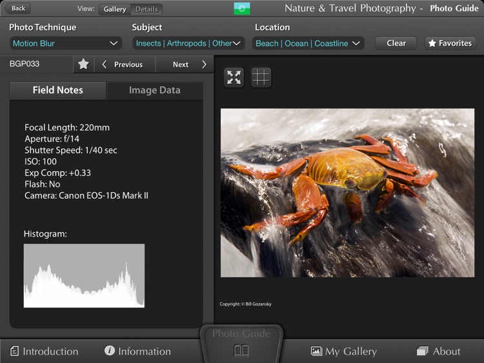This screenshot has width=484, height=363.
Task: Click the photo ID BGP033
Action: pos(25,64)
